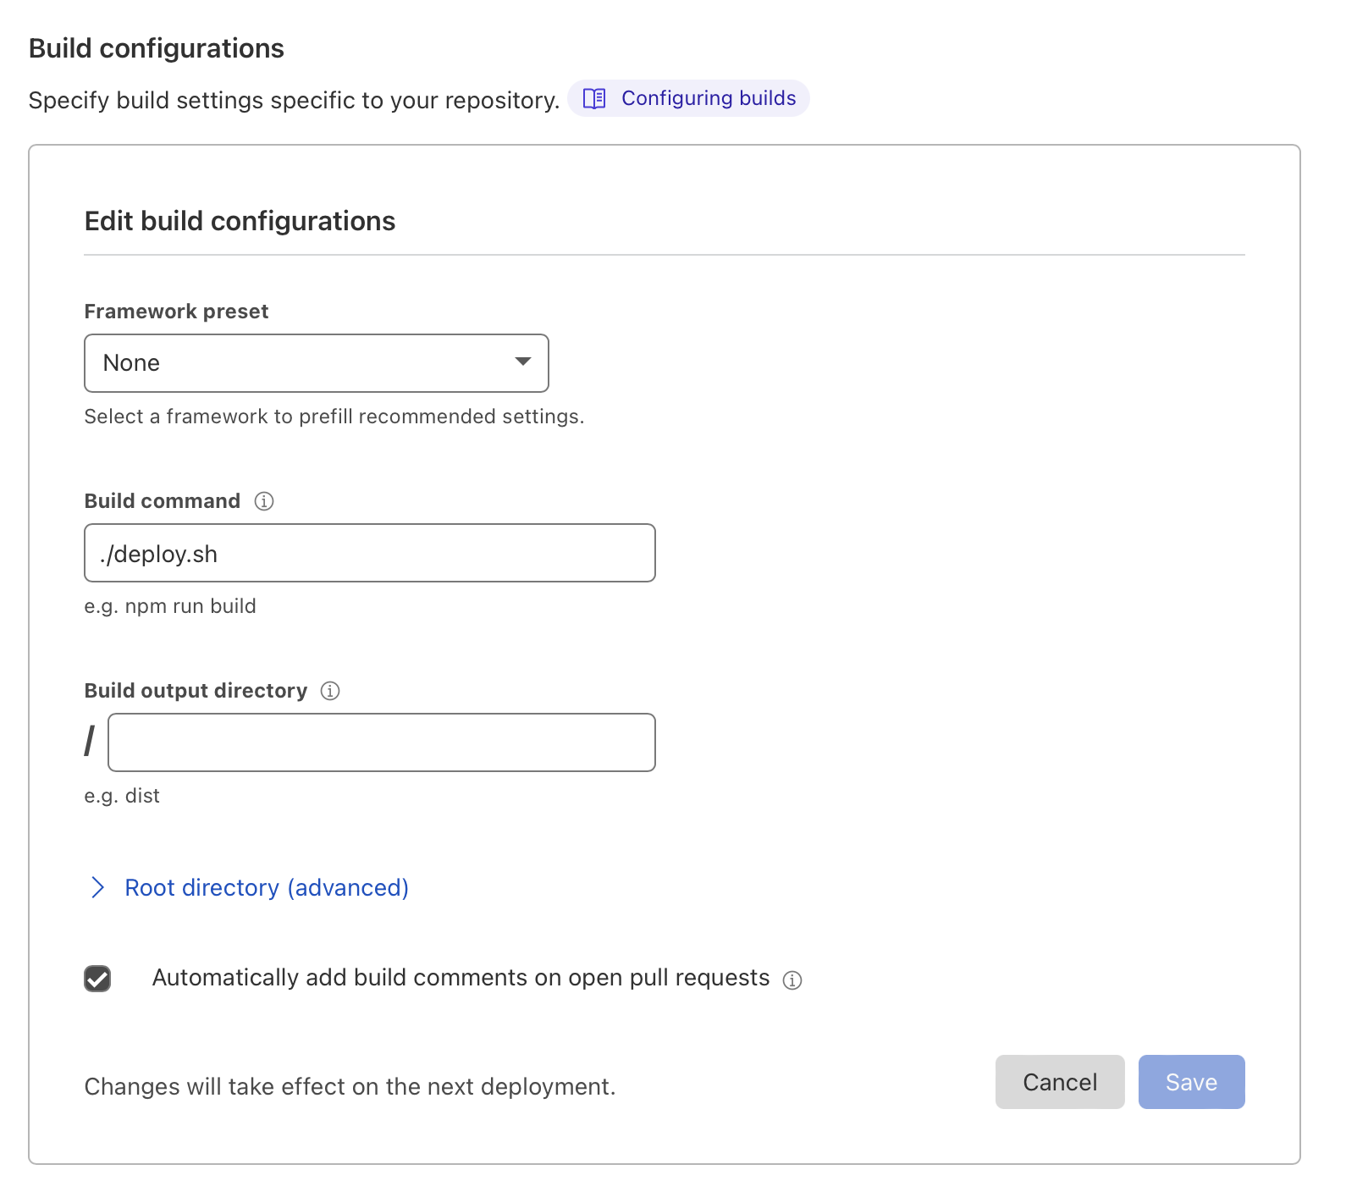Save the build configuration changes
Screen dimensions: 1346x1192
[x=1191, y=1082]
